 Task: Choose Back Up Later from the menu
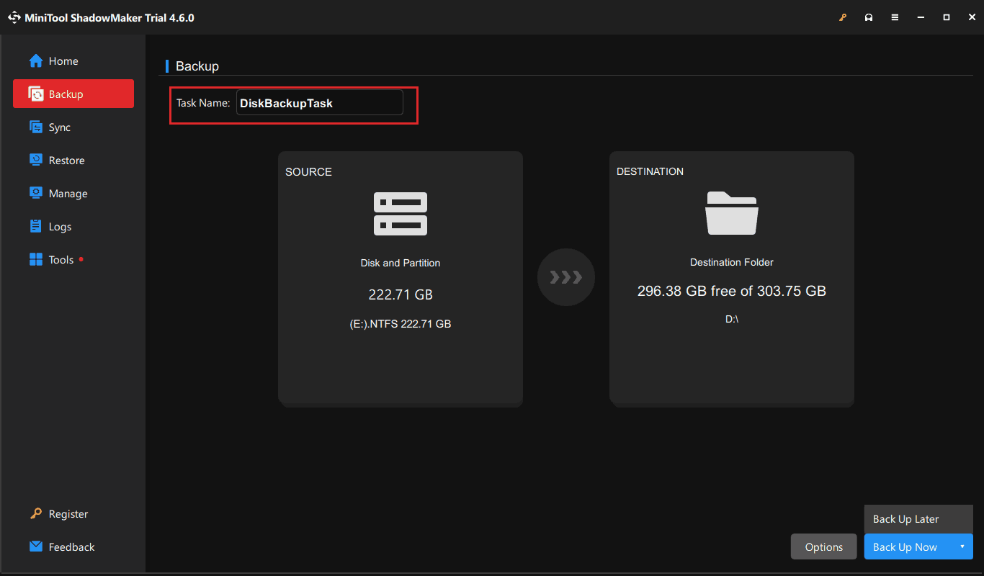click(906, 519)
